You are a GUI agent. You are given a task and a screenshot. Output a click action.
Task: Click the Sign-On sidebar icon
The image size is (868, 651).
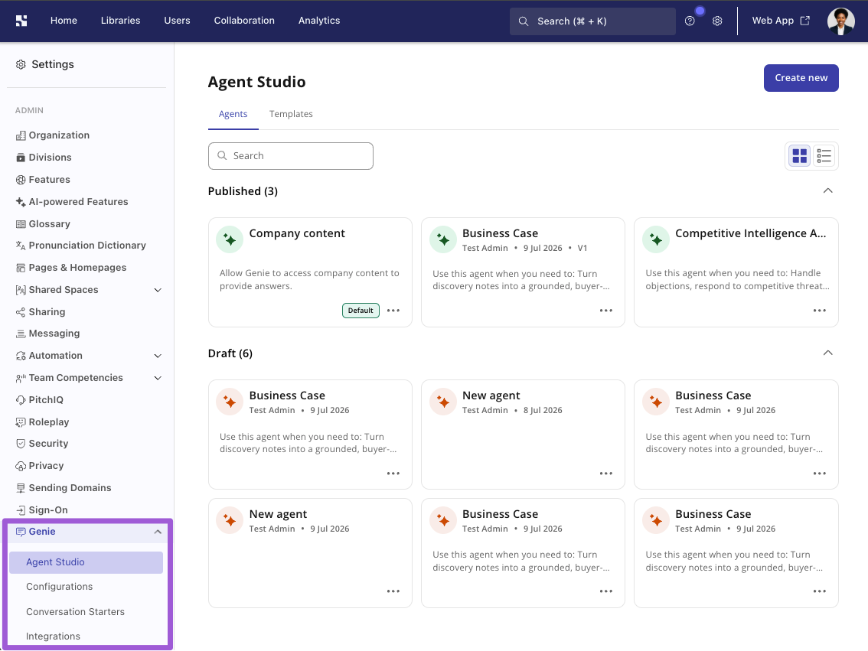(x=21, y=510)
